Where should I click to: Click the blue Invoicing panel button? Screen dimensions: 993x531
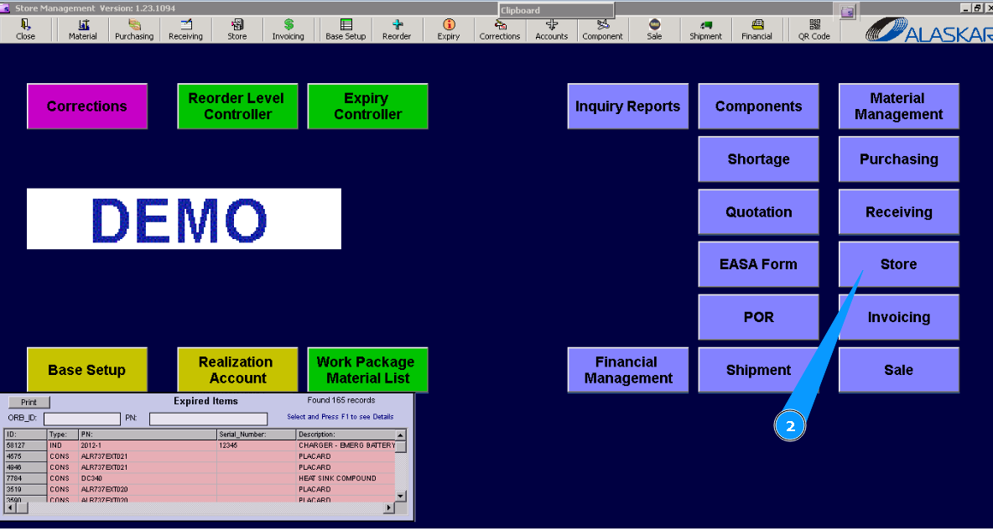898,317
